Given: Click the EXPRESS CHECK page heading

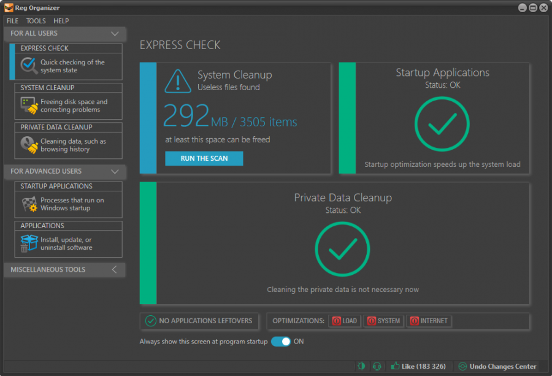Looking at the screenshot, I should [x=180, y=45].
